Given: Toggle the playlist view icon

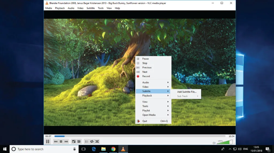Looking at the screenshot, I should (x=86, y=142).
